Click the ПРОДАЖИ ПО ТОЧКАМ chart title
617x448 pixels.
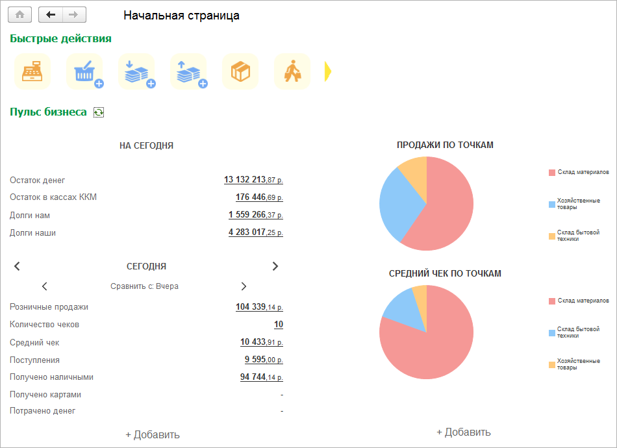click(445, 145)
